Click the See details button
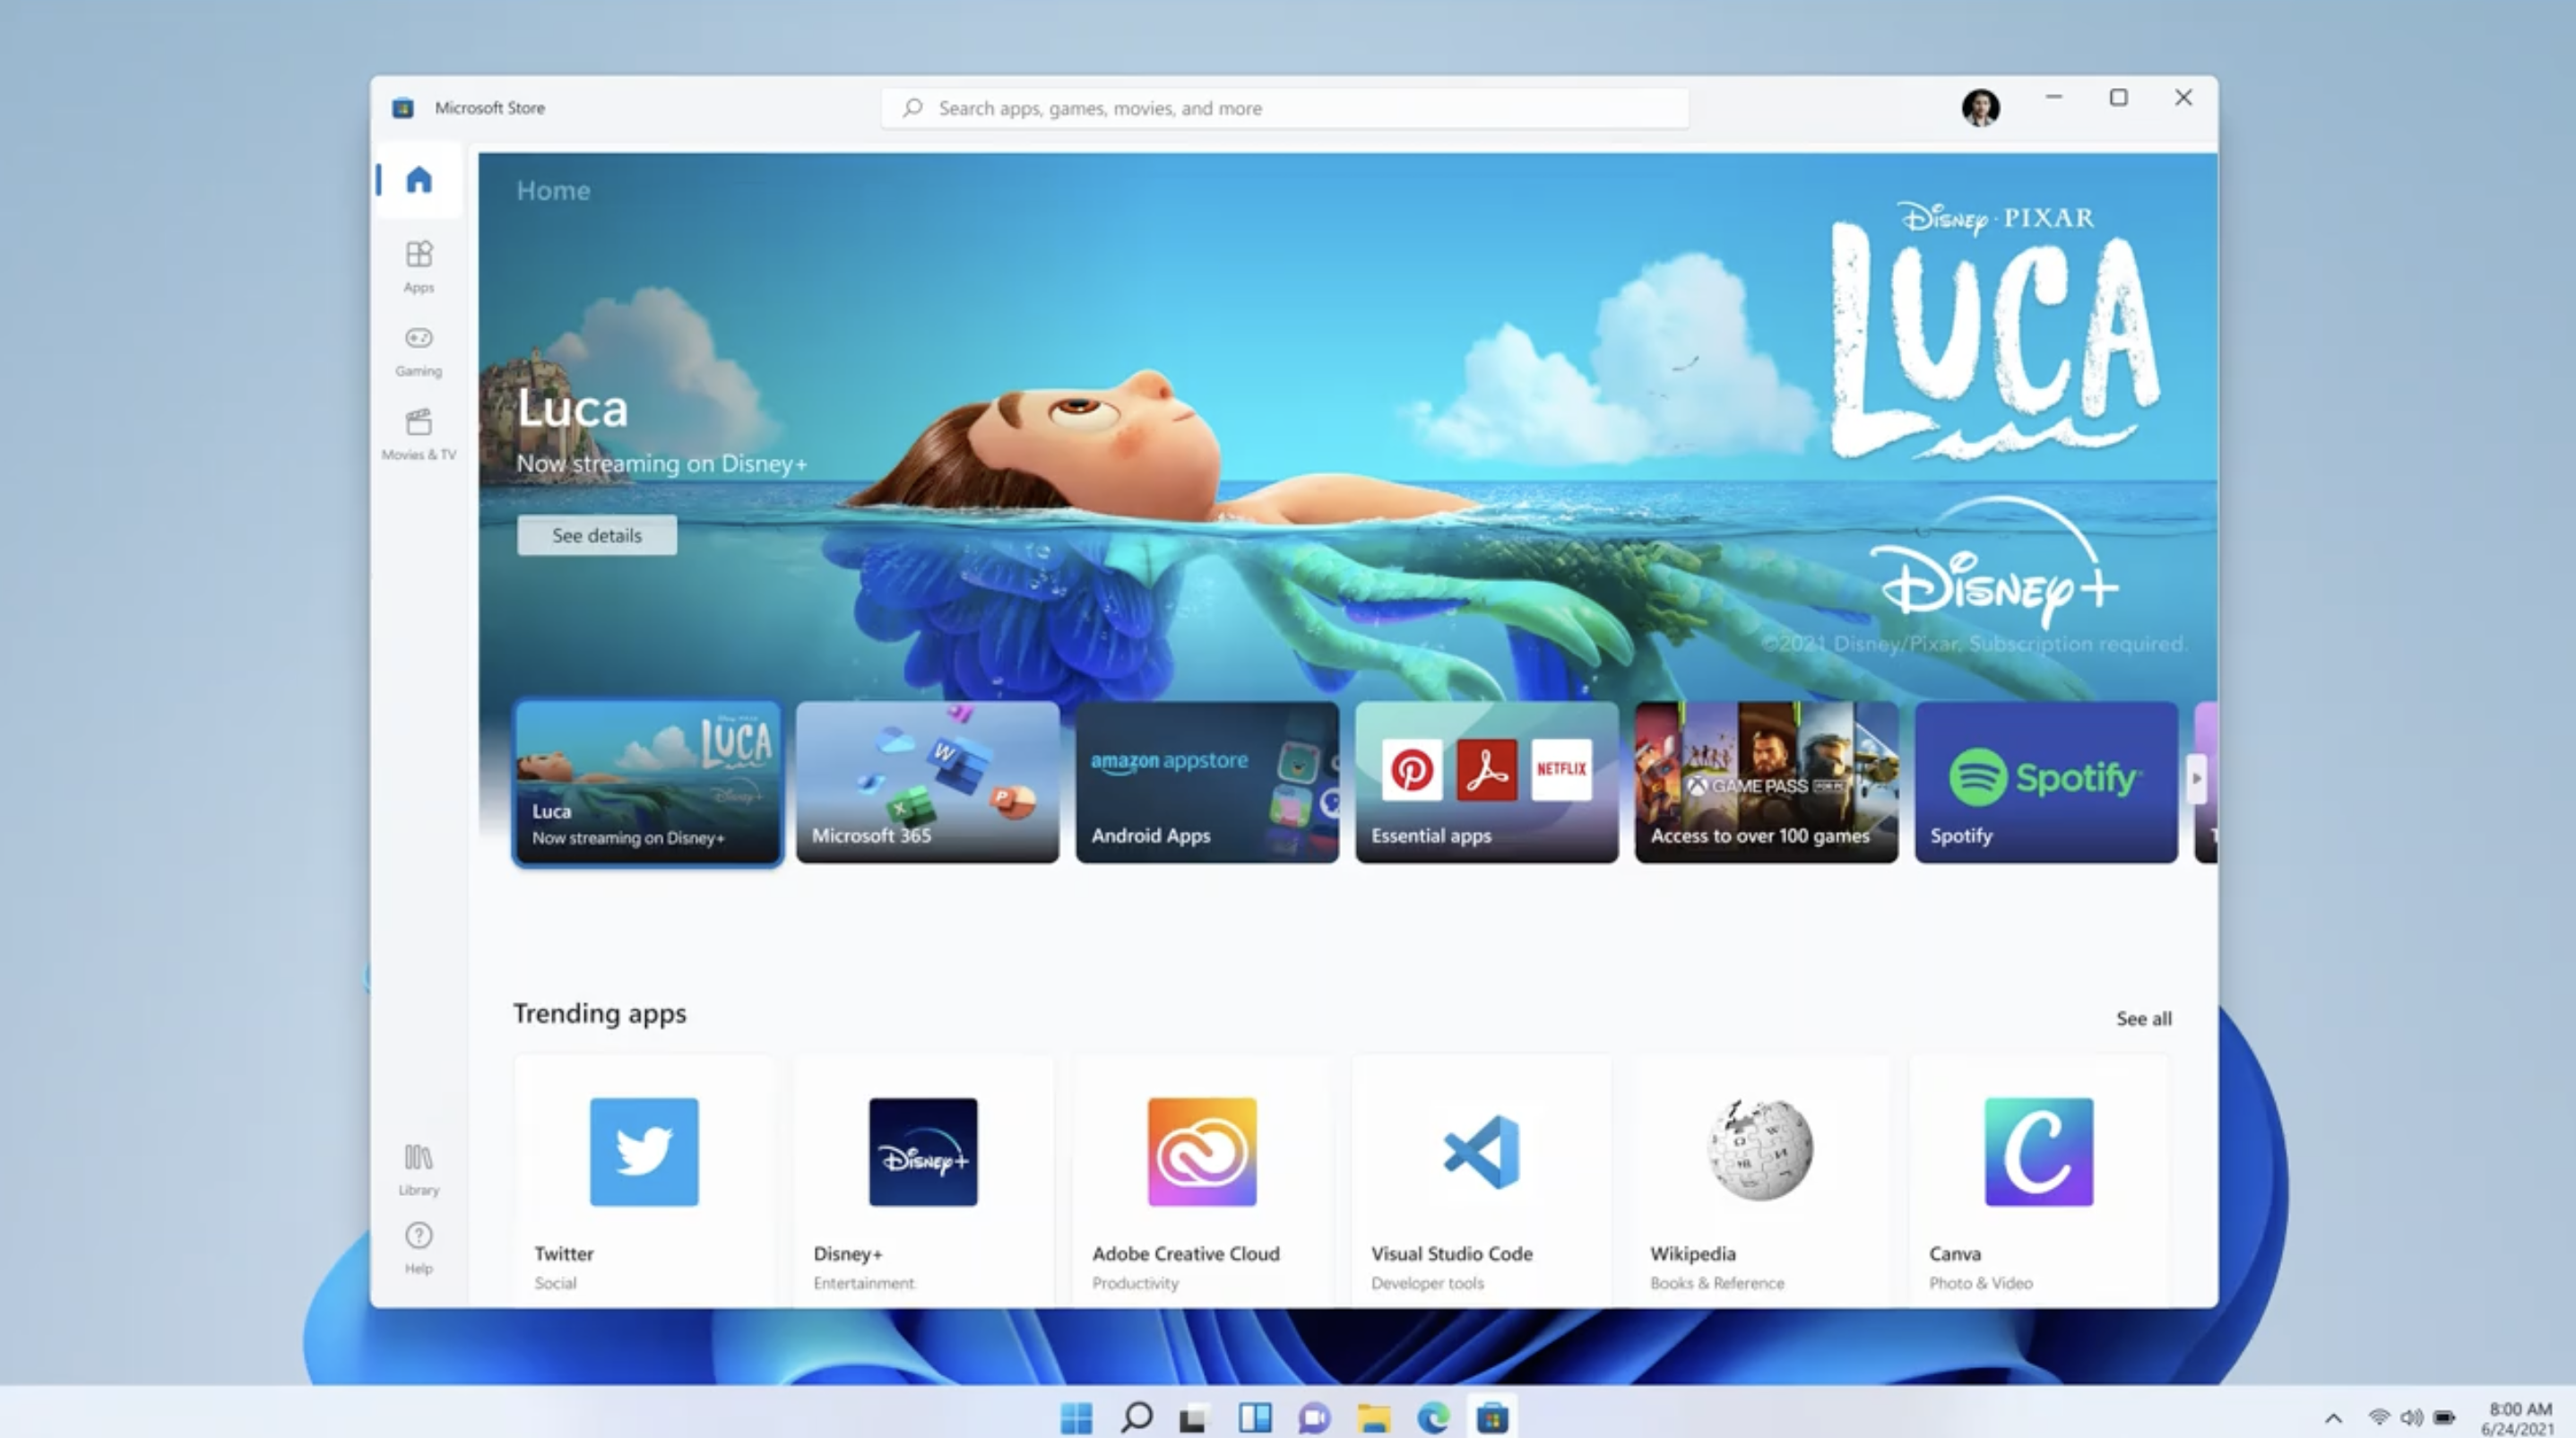 pos(596,535)
